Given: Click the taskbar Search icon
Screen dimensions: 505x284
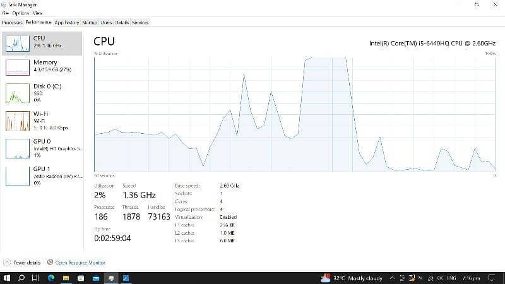Looking at the screenshot, I should 21,278.
